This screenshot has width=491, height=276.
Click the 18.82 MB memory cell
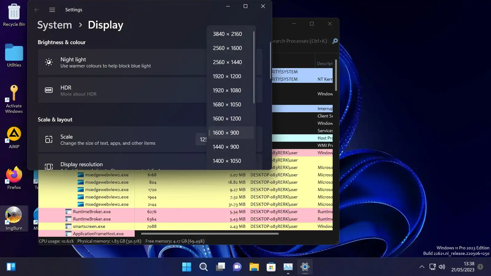(237, 182)
